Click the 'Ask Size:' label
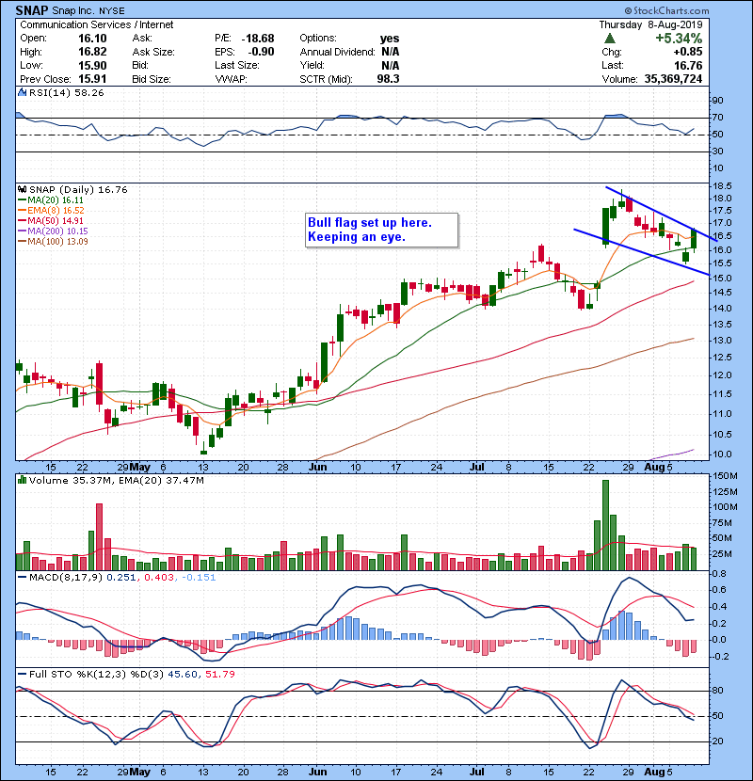 pyautogui.click(x=153, y=52)
